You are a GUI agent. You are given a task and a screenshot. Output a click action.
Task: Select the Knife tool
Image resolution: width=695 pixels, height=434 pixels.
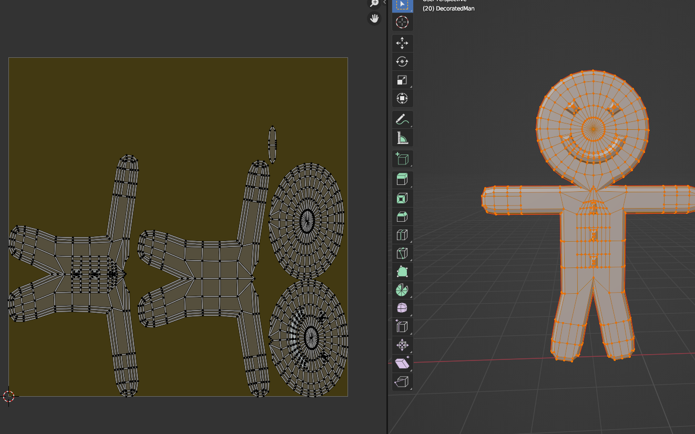click(x=402, y=253)
